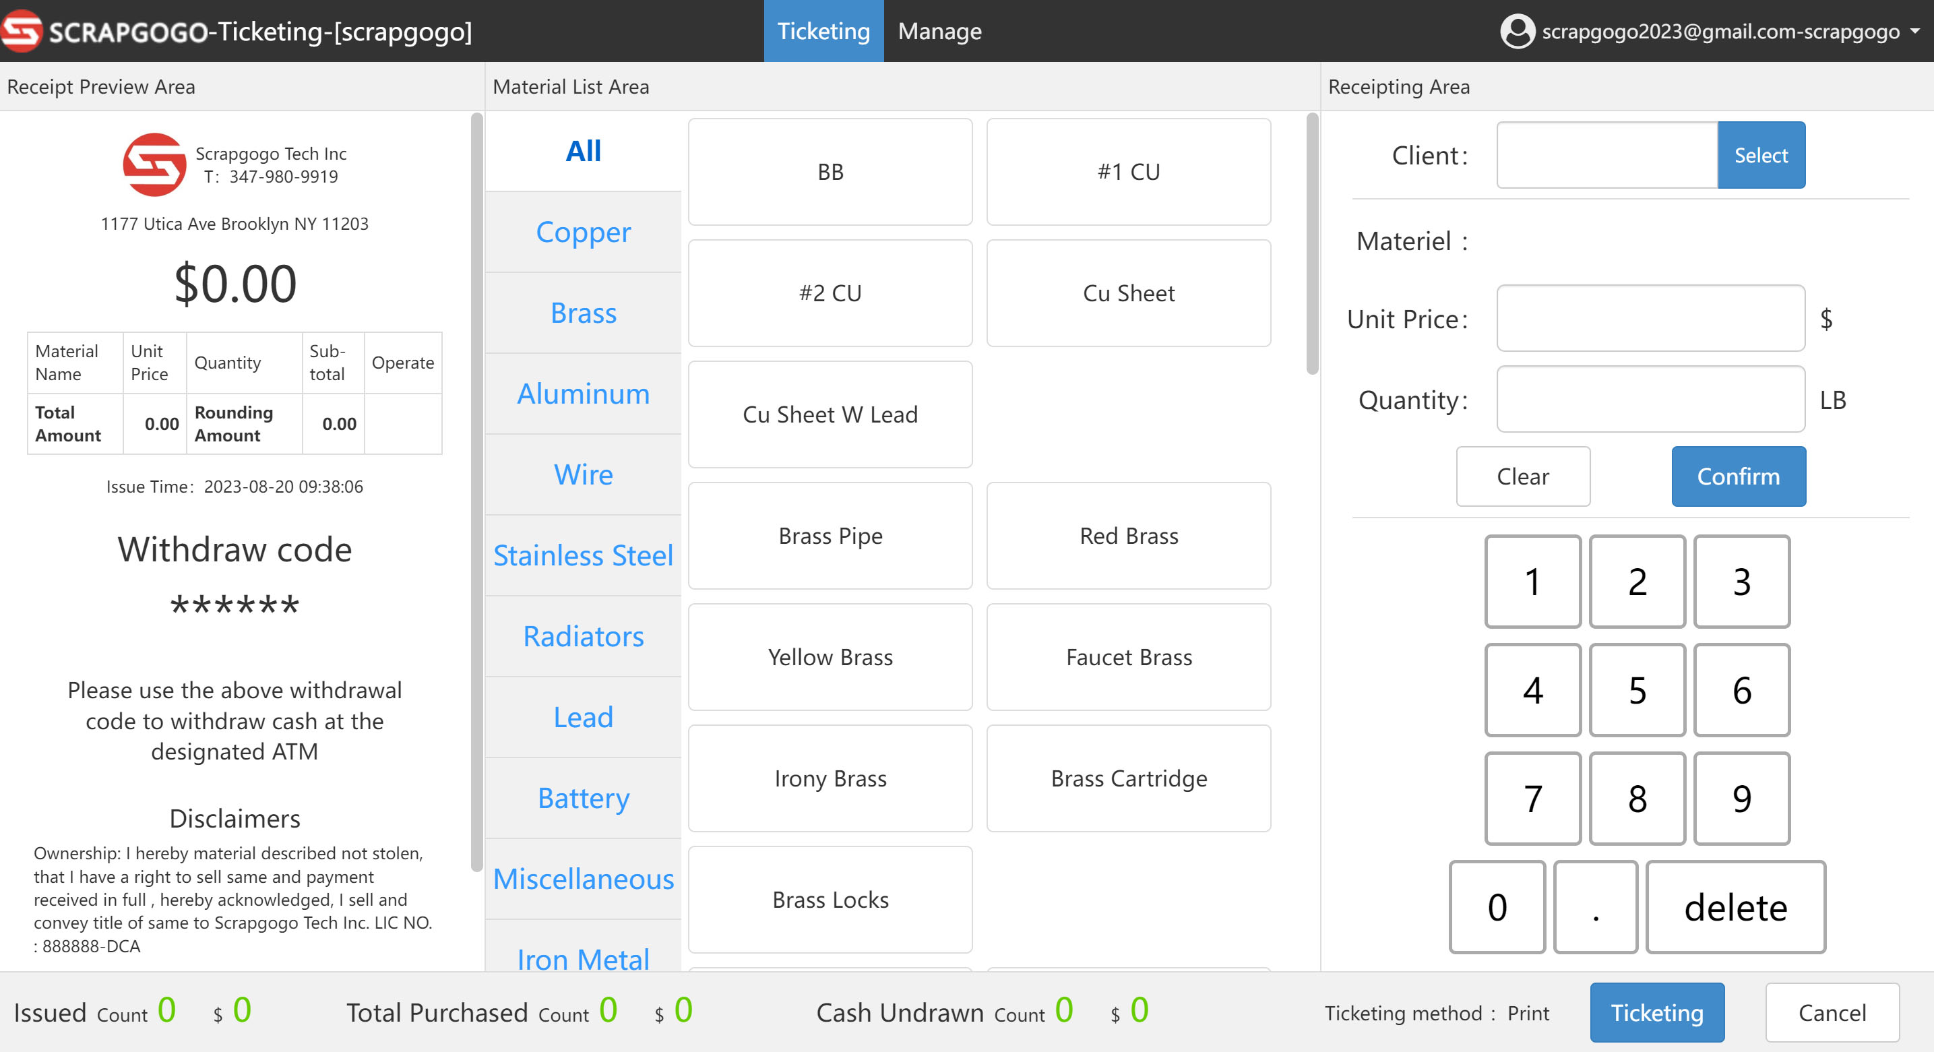The width and height of the screenshot is (1934, 1052).
Task: Select the Brass category
Action: tap(584, 313)
